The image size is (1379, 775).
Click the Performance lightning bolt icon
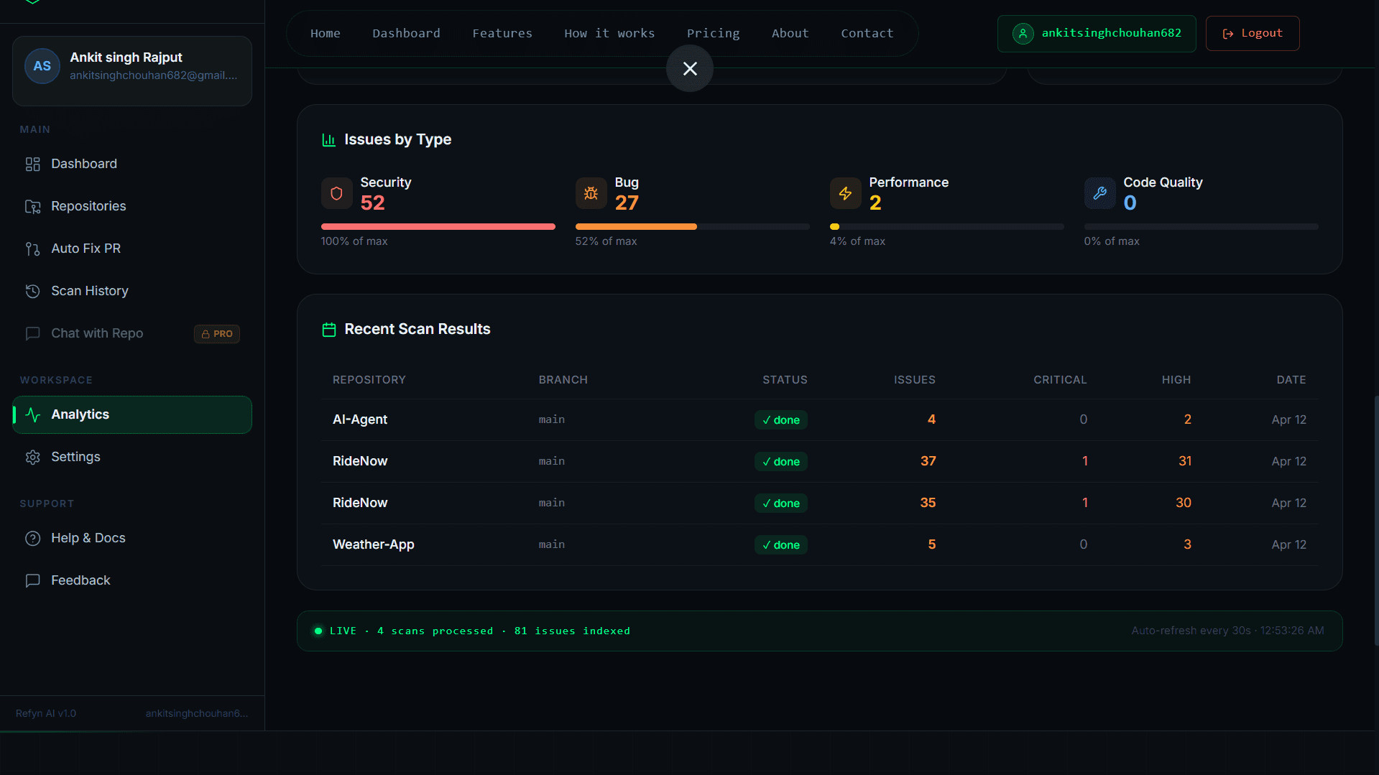point(845,193)
